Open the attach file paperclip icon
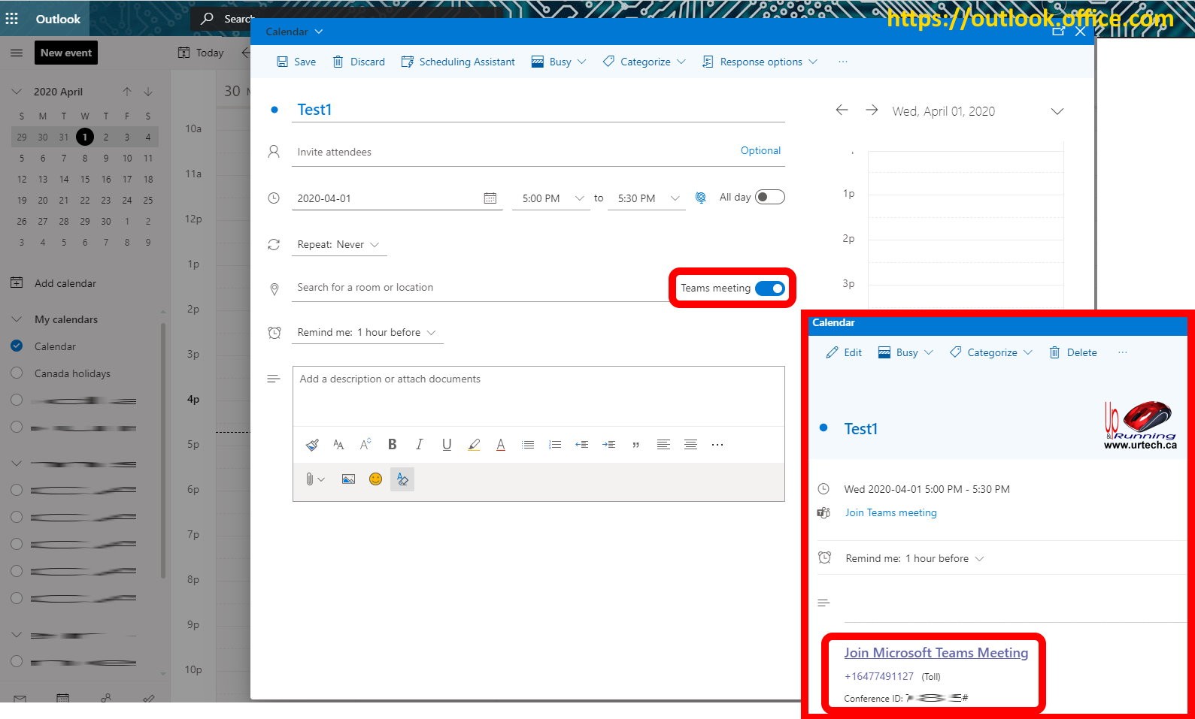Image resolution: width=1195 pixels, height=719 pixels. (310, 479)
